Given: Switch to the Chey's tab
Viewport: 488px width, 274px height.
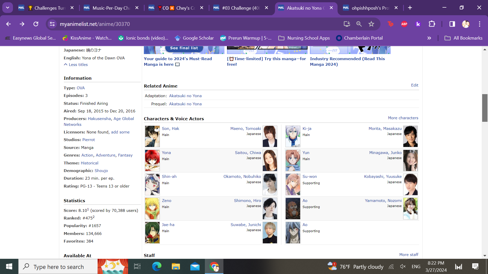Looking at the screenshot, I should 176,8.
